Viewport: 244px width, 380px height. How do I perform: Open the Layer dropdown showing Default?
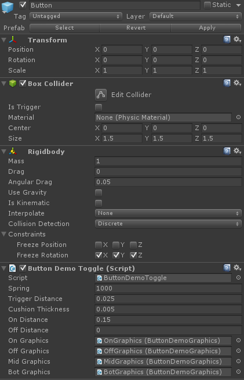(x=195, y=16)
